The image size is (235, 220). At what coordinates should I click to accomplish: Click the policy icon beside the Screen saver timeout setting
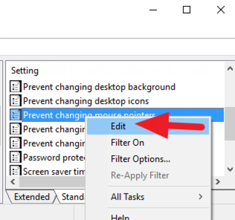tap(15, 171)
